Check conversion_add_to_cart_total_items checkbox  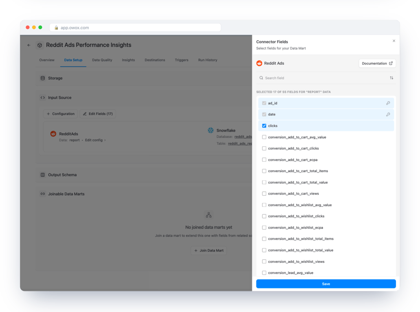coord(264,171)
